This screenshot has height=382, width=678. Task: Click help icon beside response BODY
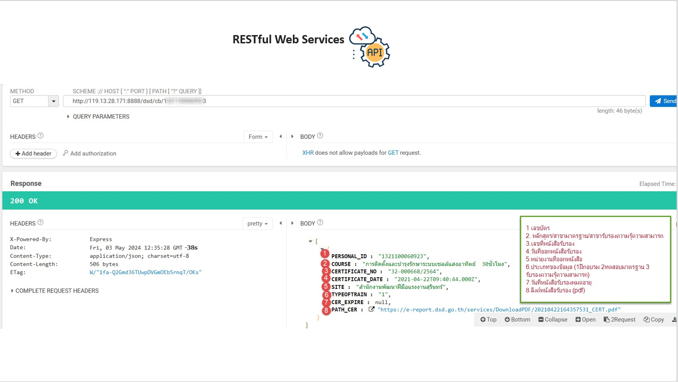[320, 223]
